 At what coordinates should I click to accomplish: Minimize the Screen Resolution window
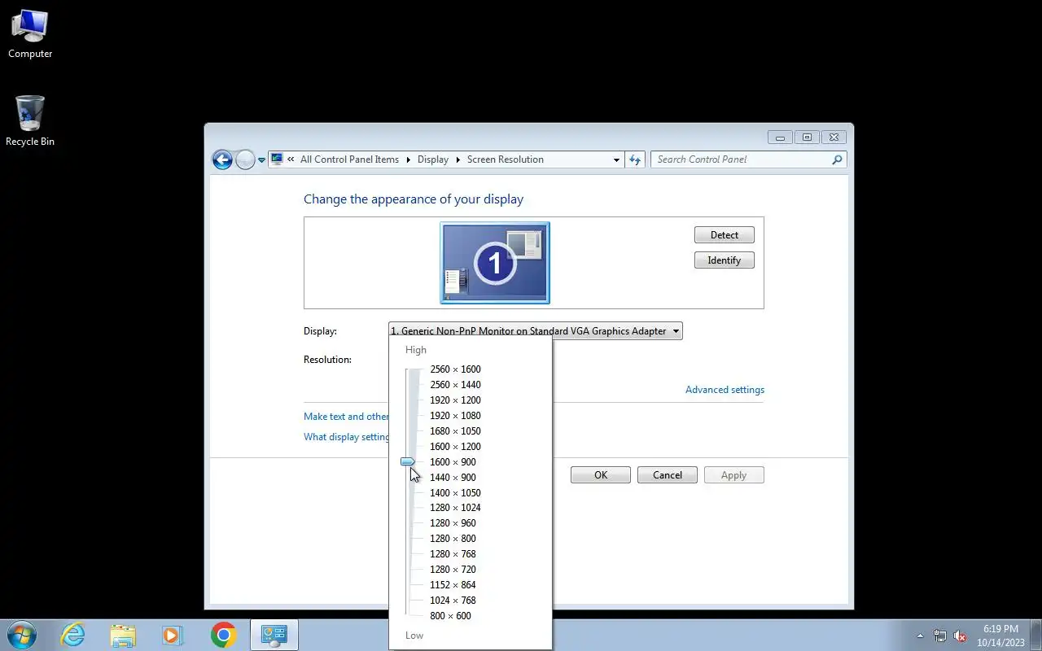780,138
